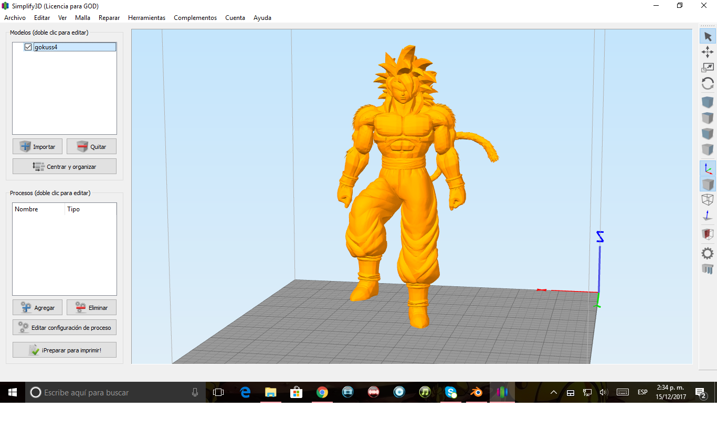
Task: Click the taskbar microphone icon
Action: coord(195,392)
